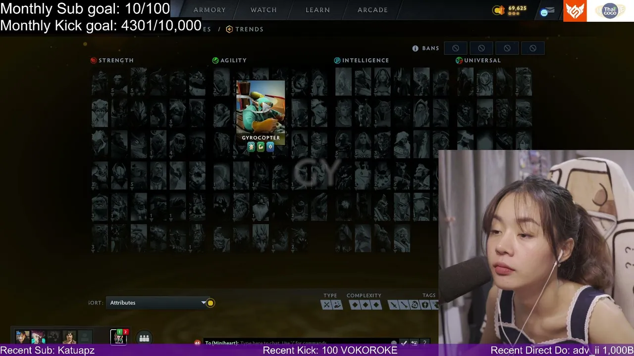
Task: Click the chat channel icon next to checkmark
Action: tap(415, 343)
